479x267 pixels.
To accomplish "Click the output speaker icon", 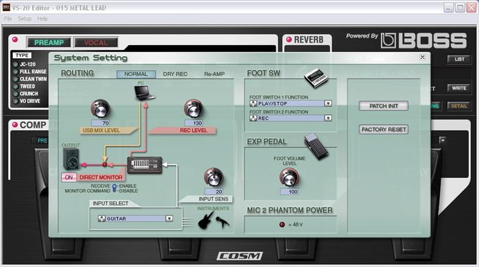I will (71, 159).
